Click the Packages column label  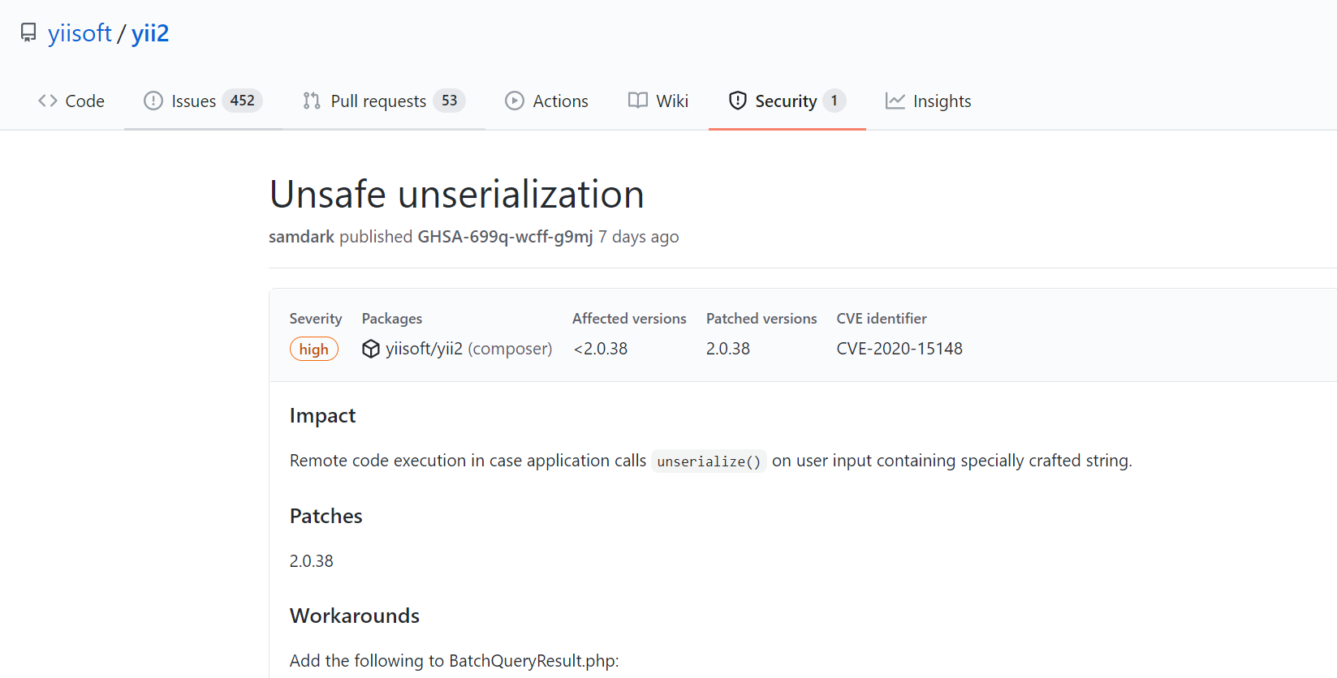pos(392,319)
